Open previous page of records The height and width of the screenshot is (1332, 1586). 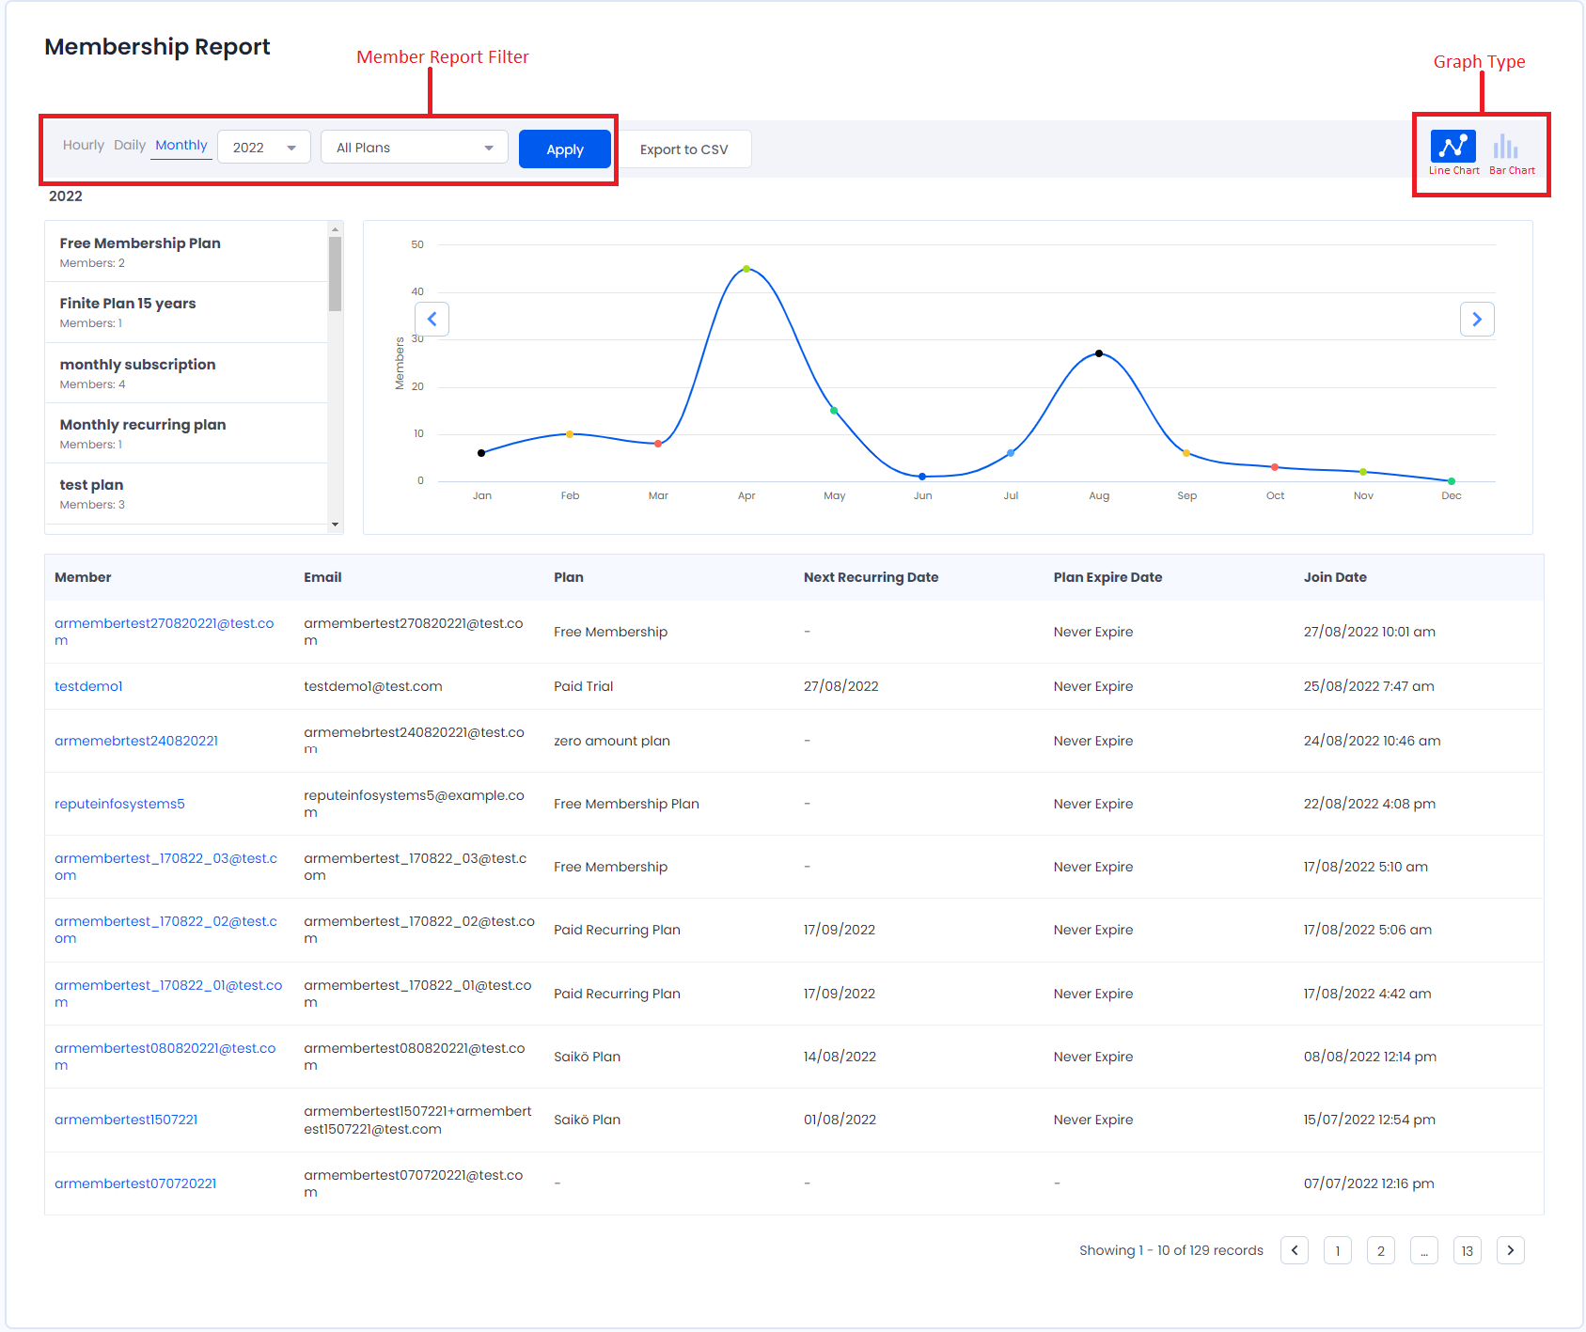tap(1295, 1250)
